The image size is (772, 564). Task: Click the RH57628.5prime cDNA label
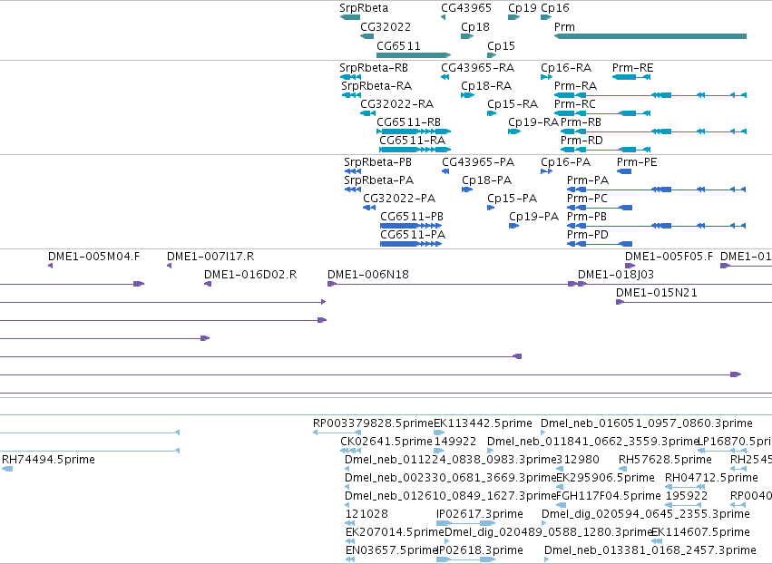(x=665, y=460)
